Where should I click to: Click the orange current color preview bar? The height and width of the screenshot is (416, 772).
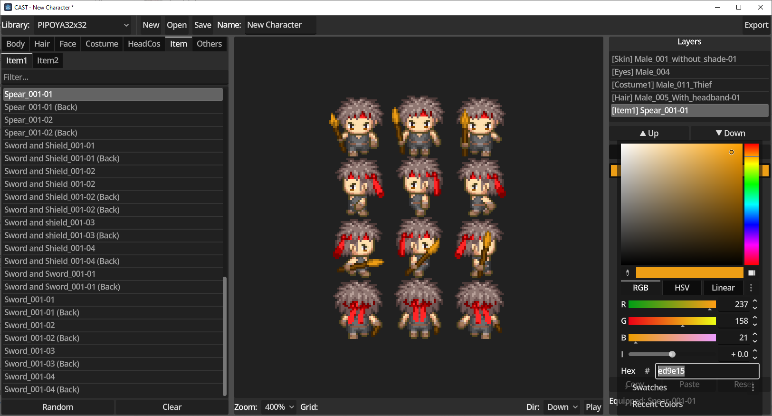[689, 273]
